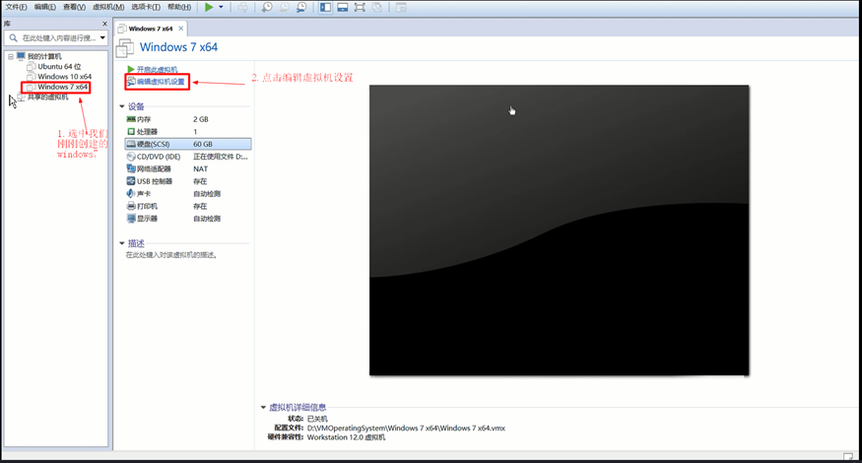862x463 pixels.
Task: Enter full screen mode icon
Action: (360, 7)
